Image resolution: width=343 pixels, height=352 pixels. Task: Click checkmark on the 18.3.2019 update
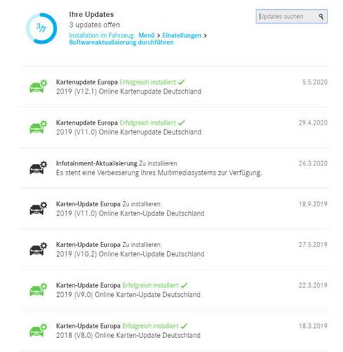[185, 326]
